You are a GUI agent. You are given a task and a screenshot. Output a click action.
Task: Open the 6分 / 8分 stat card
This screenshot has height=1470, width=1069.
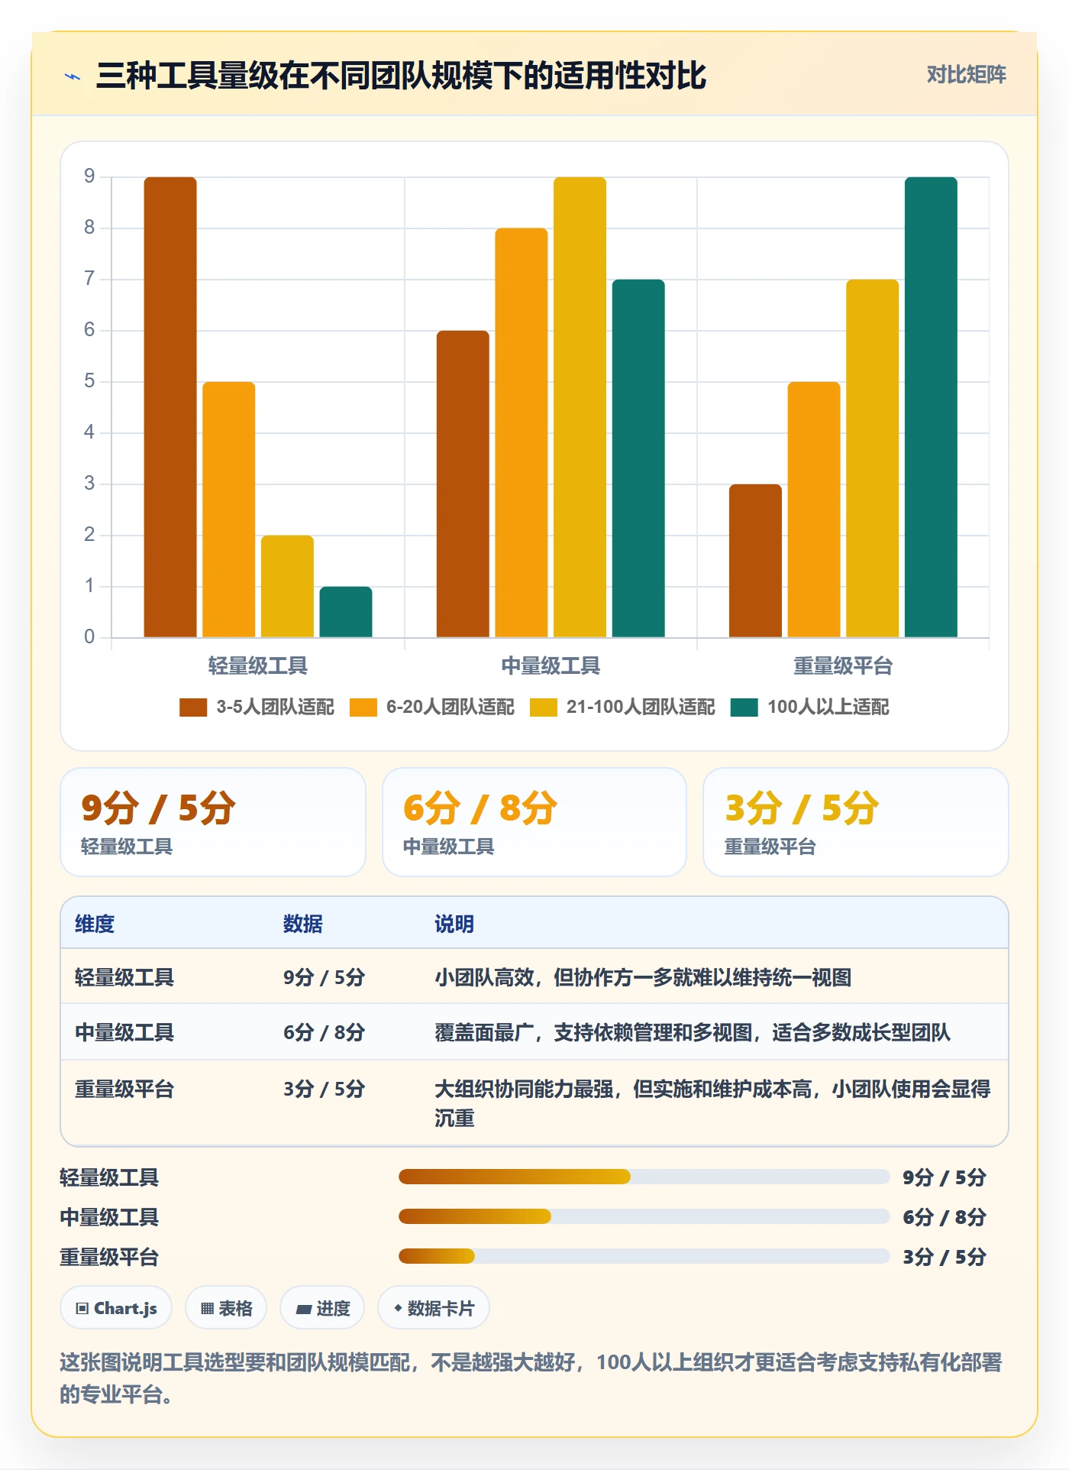coord(534,822)
